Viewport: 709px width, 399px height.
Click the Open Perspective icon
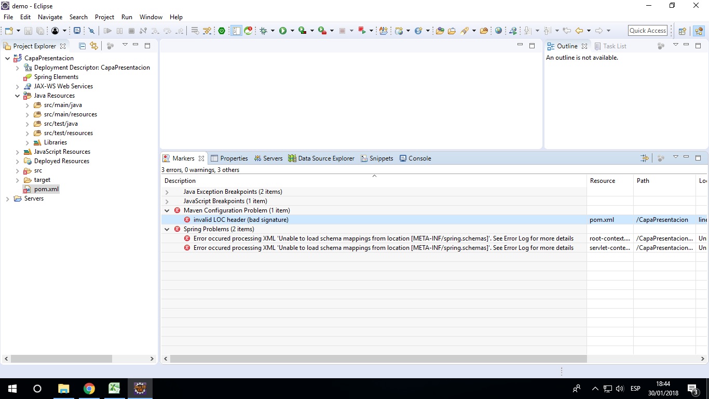point(683,31)
